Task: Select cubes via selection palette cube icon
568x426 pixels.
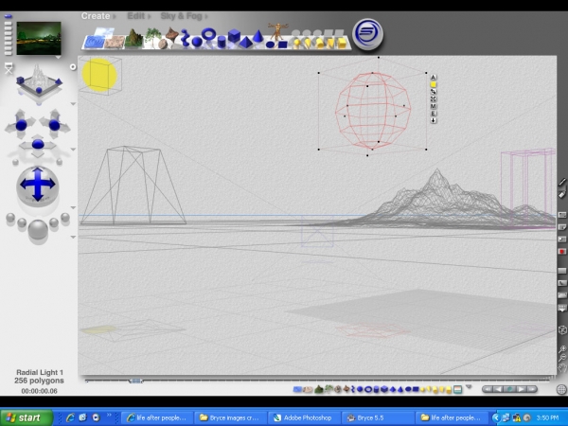Action: (x=384, y=389)
